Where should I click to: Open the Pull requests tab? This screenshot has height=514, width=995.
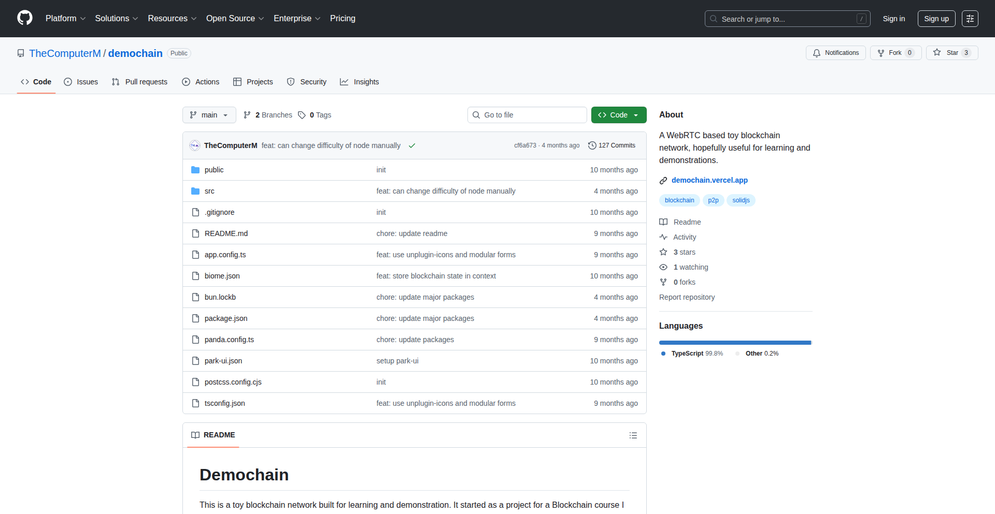click(x=140, y=82)
